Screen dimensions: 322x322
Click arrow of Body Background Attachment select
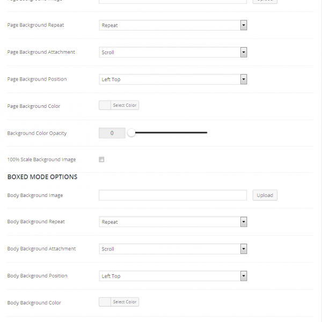244,249
